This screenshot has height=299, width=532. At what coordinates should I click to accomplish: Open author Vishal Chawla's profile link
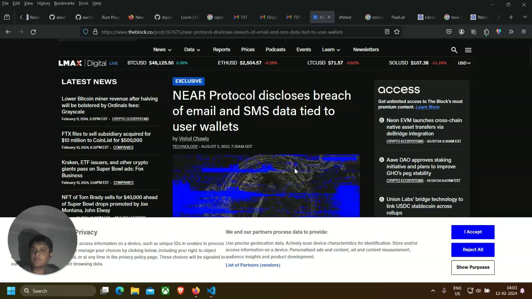pyautogui.click(x=194, y=139)
